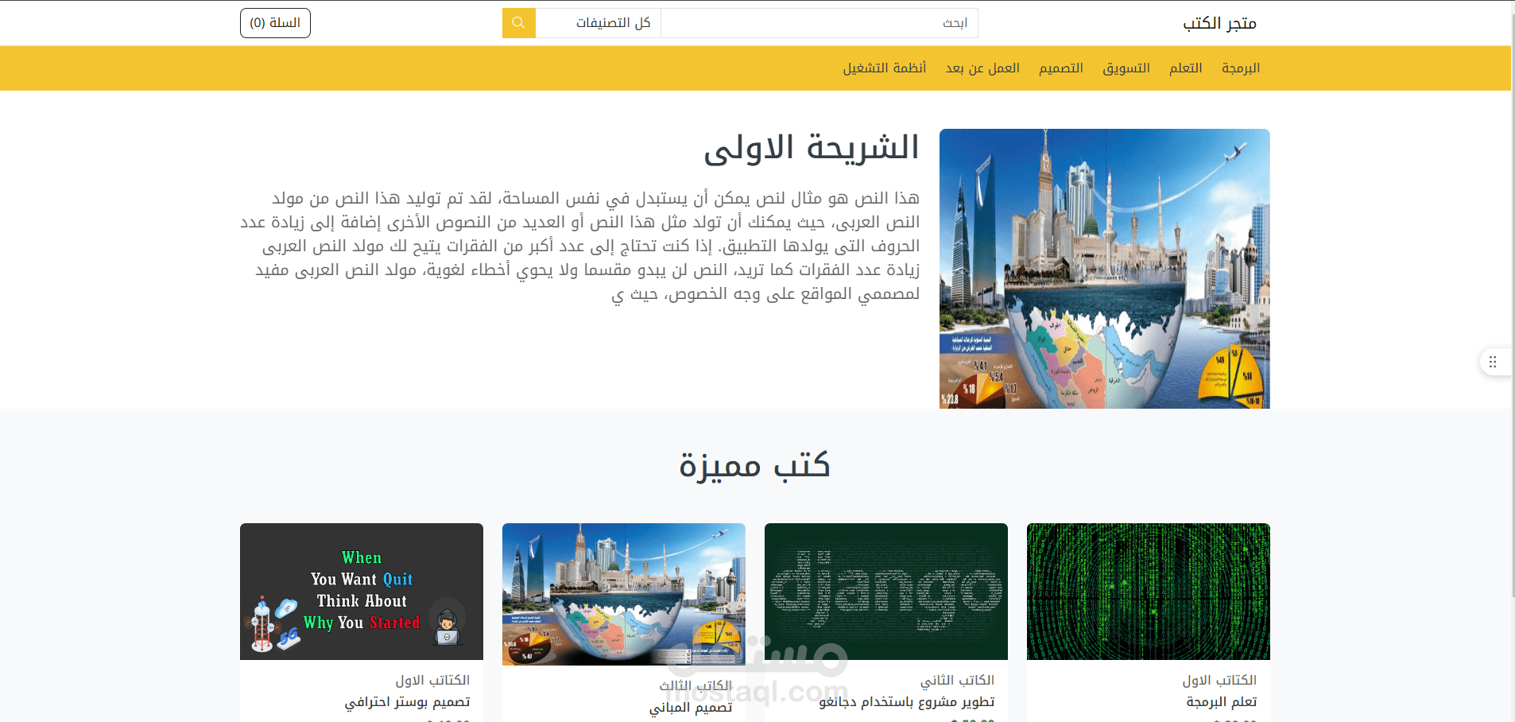This screenshot has width=1515, height=722.
Task: Open the التسويق menu item
Action: click(x=1126, y=68)
